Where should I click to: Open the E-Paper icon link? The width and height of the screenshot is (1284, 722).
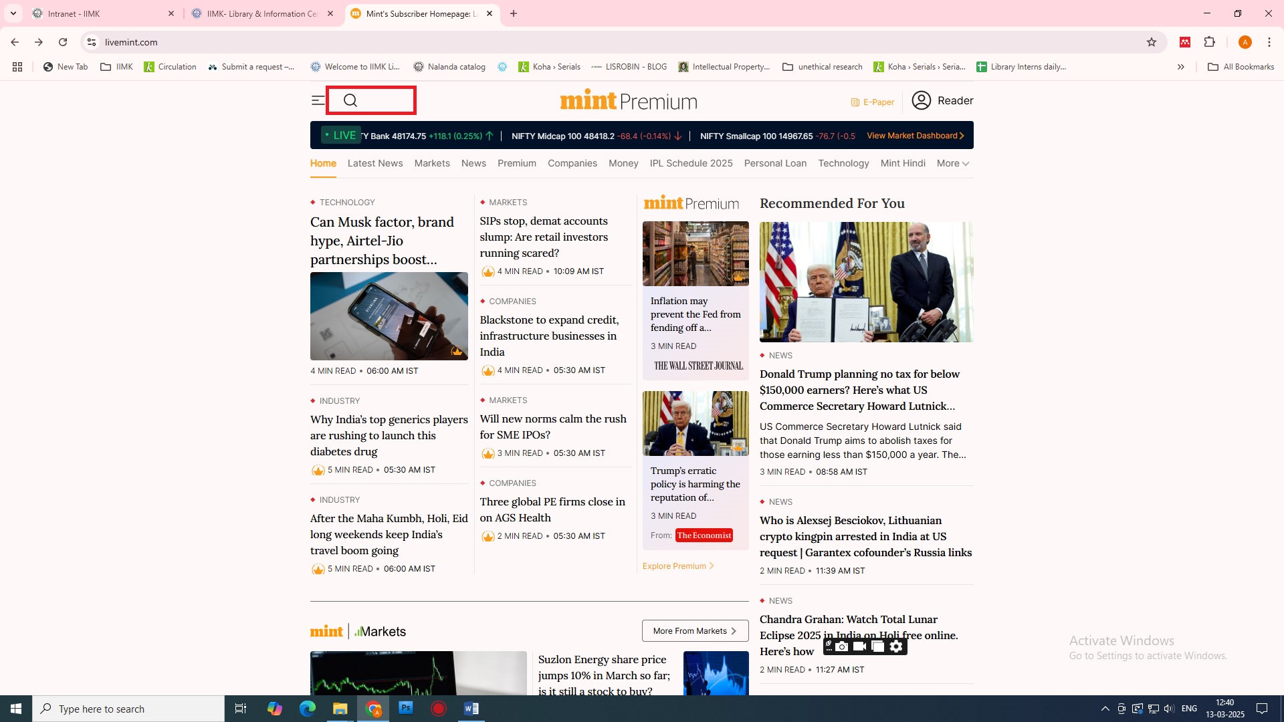(x=855, y=102)
